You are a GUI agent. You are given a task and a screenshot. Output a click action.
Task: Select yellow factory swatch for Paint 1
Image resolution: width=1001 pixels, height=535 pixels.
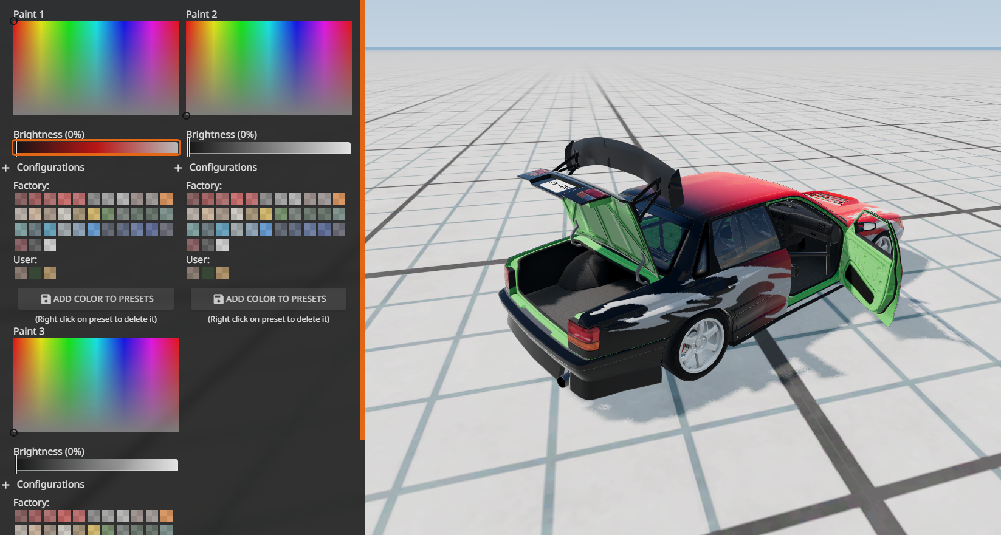pyautogui.click(x=94, y=214)
